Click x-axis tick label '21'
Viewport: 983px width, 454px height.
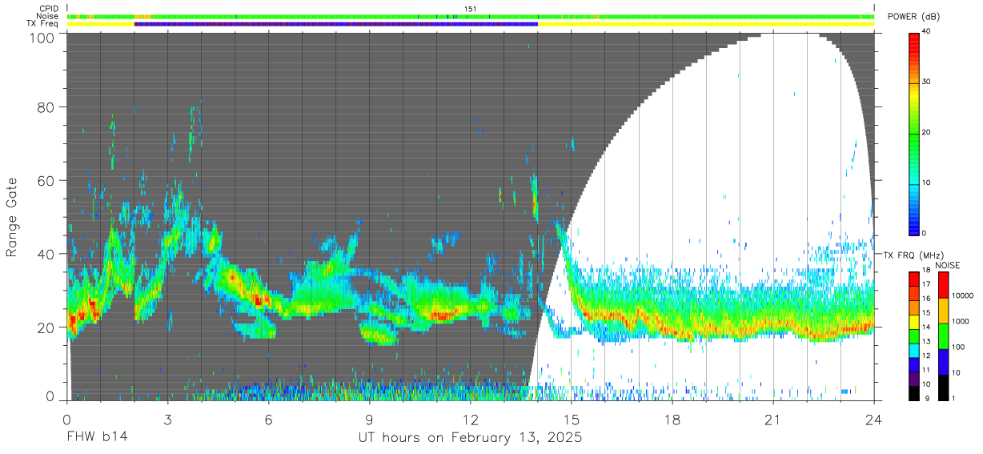772,420
